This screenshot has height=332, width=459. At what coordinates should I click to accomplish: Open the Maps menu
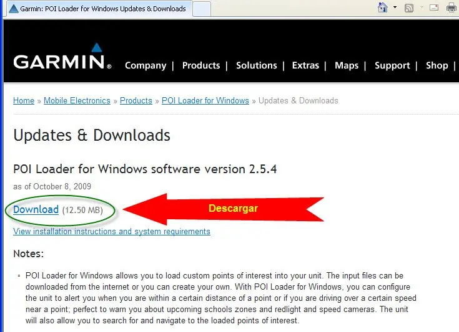(347, 65)
